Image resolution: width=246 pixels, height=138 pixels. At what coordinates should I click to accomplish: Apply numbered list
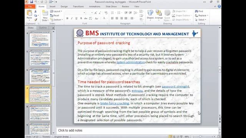pos(119,13)
